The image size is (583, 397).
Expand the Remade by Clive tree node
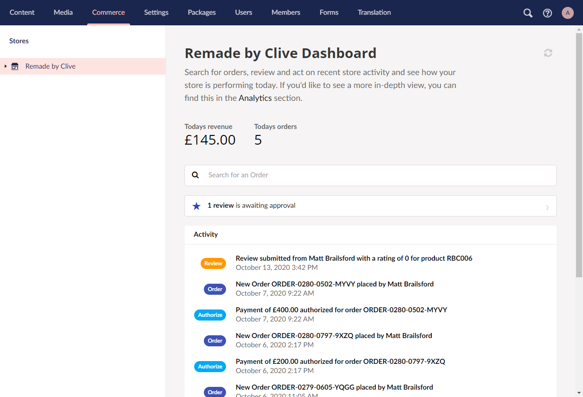pos(6,66)
